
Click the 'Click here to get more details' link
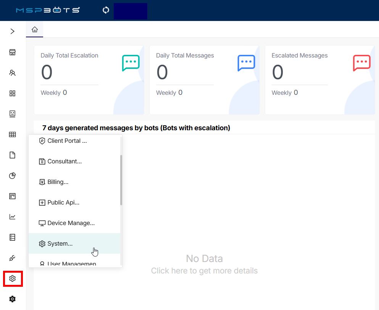tap(204, 271)
